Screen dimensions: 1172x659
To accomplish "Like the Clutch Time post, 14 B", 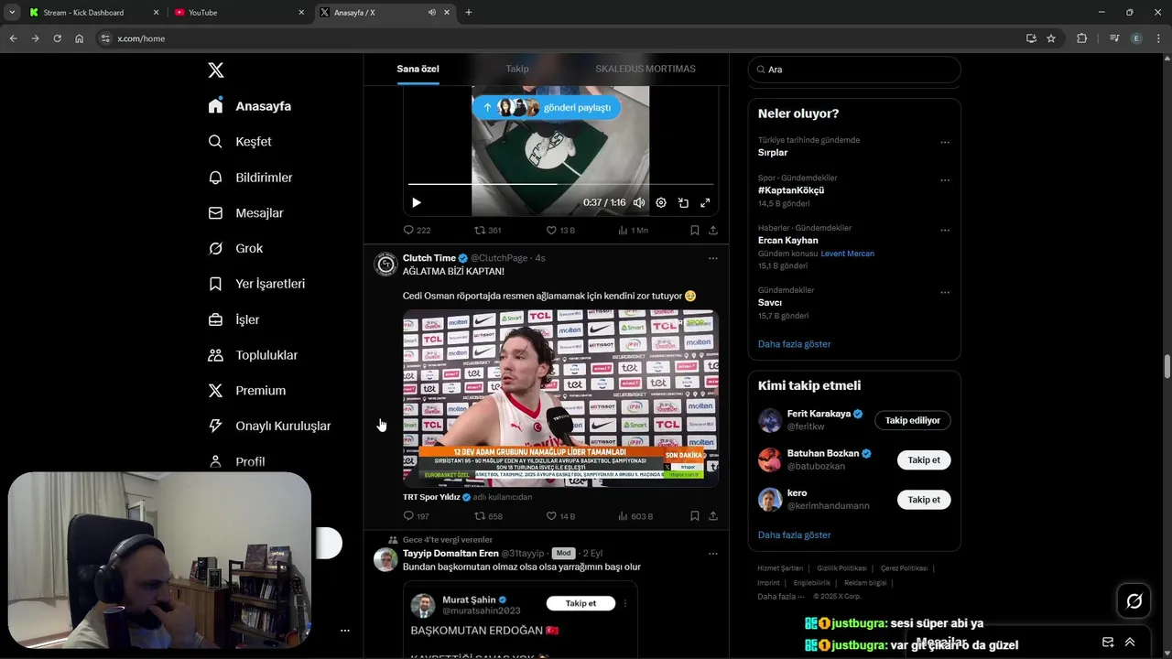I will (560, 516).
